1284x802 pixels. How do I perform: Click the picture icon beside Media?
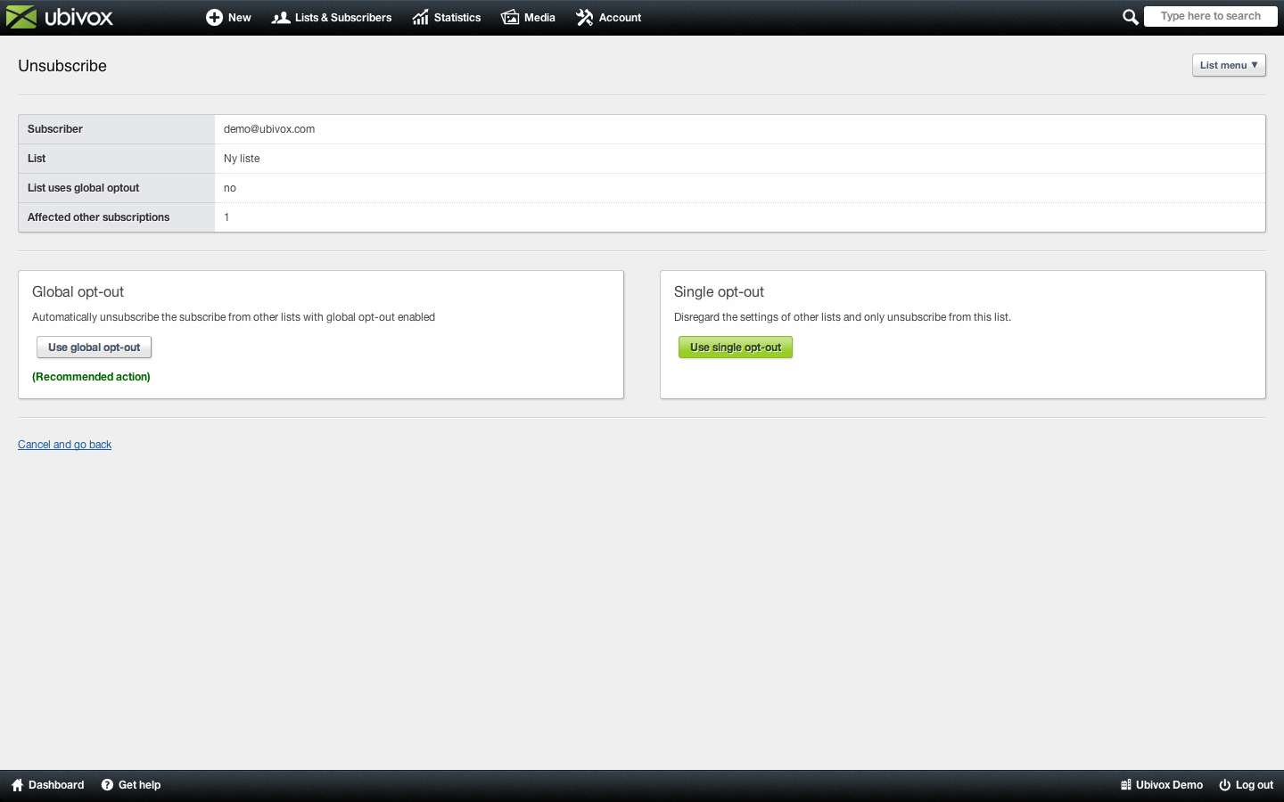click(510, 17)
